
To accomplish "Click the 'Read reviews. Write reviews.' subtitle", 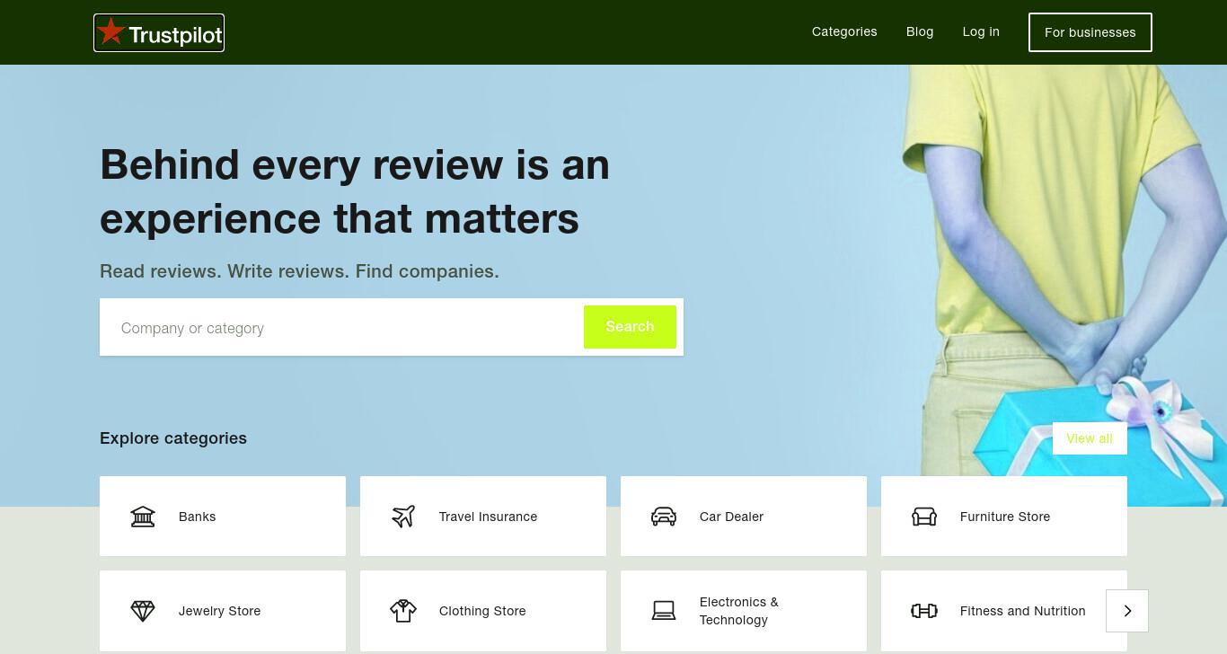I will tap(299, 271).
